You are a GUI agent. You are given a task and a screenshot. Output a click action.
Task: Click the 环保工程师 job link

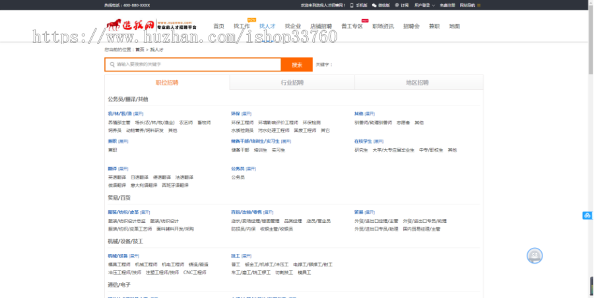point(242,123)
